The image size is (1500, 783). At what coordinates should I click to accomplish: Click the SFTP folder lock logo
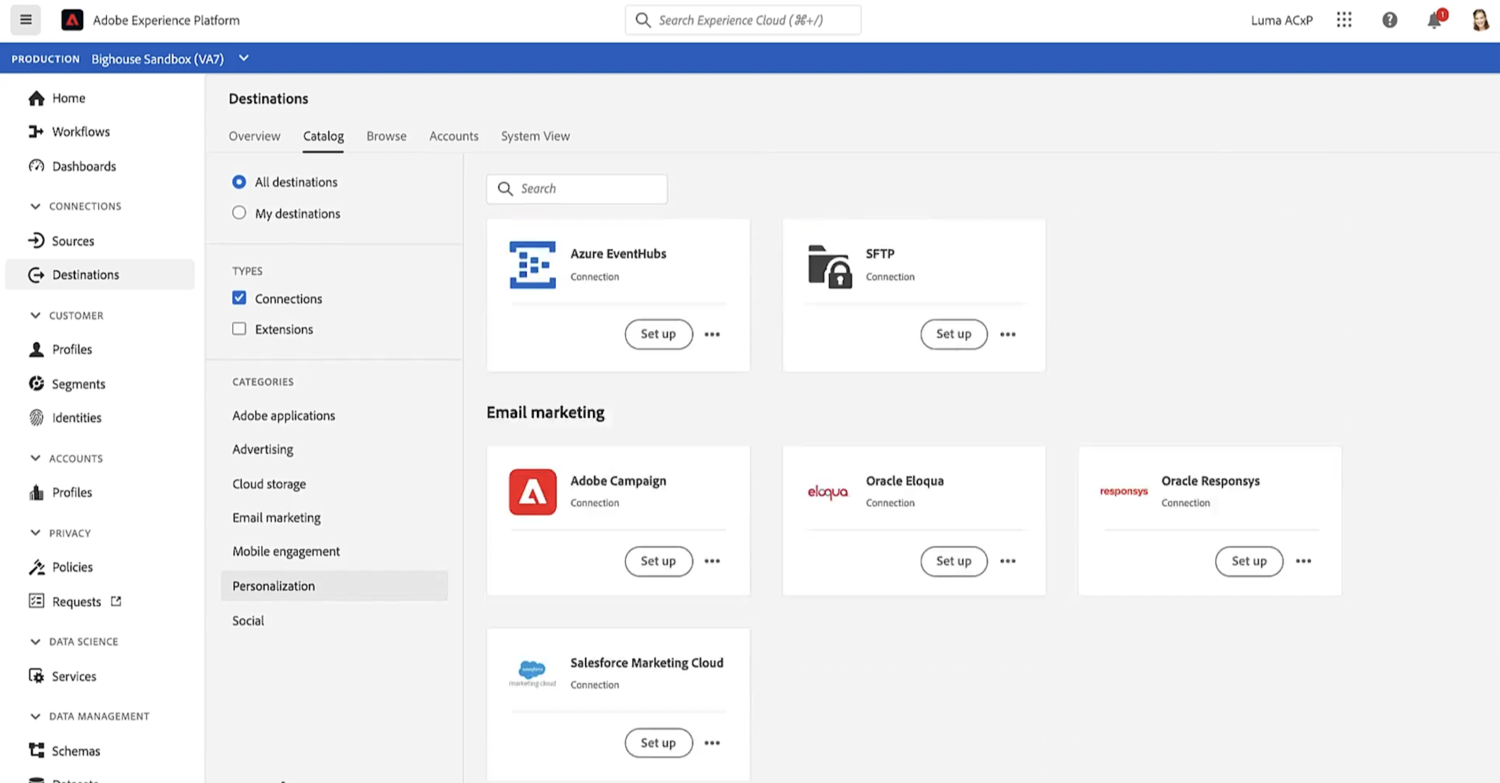pyautogui.click(x=830, y=266)
